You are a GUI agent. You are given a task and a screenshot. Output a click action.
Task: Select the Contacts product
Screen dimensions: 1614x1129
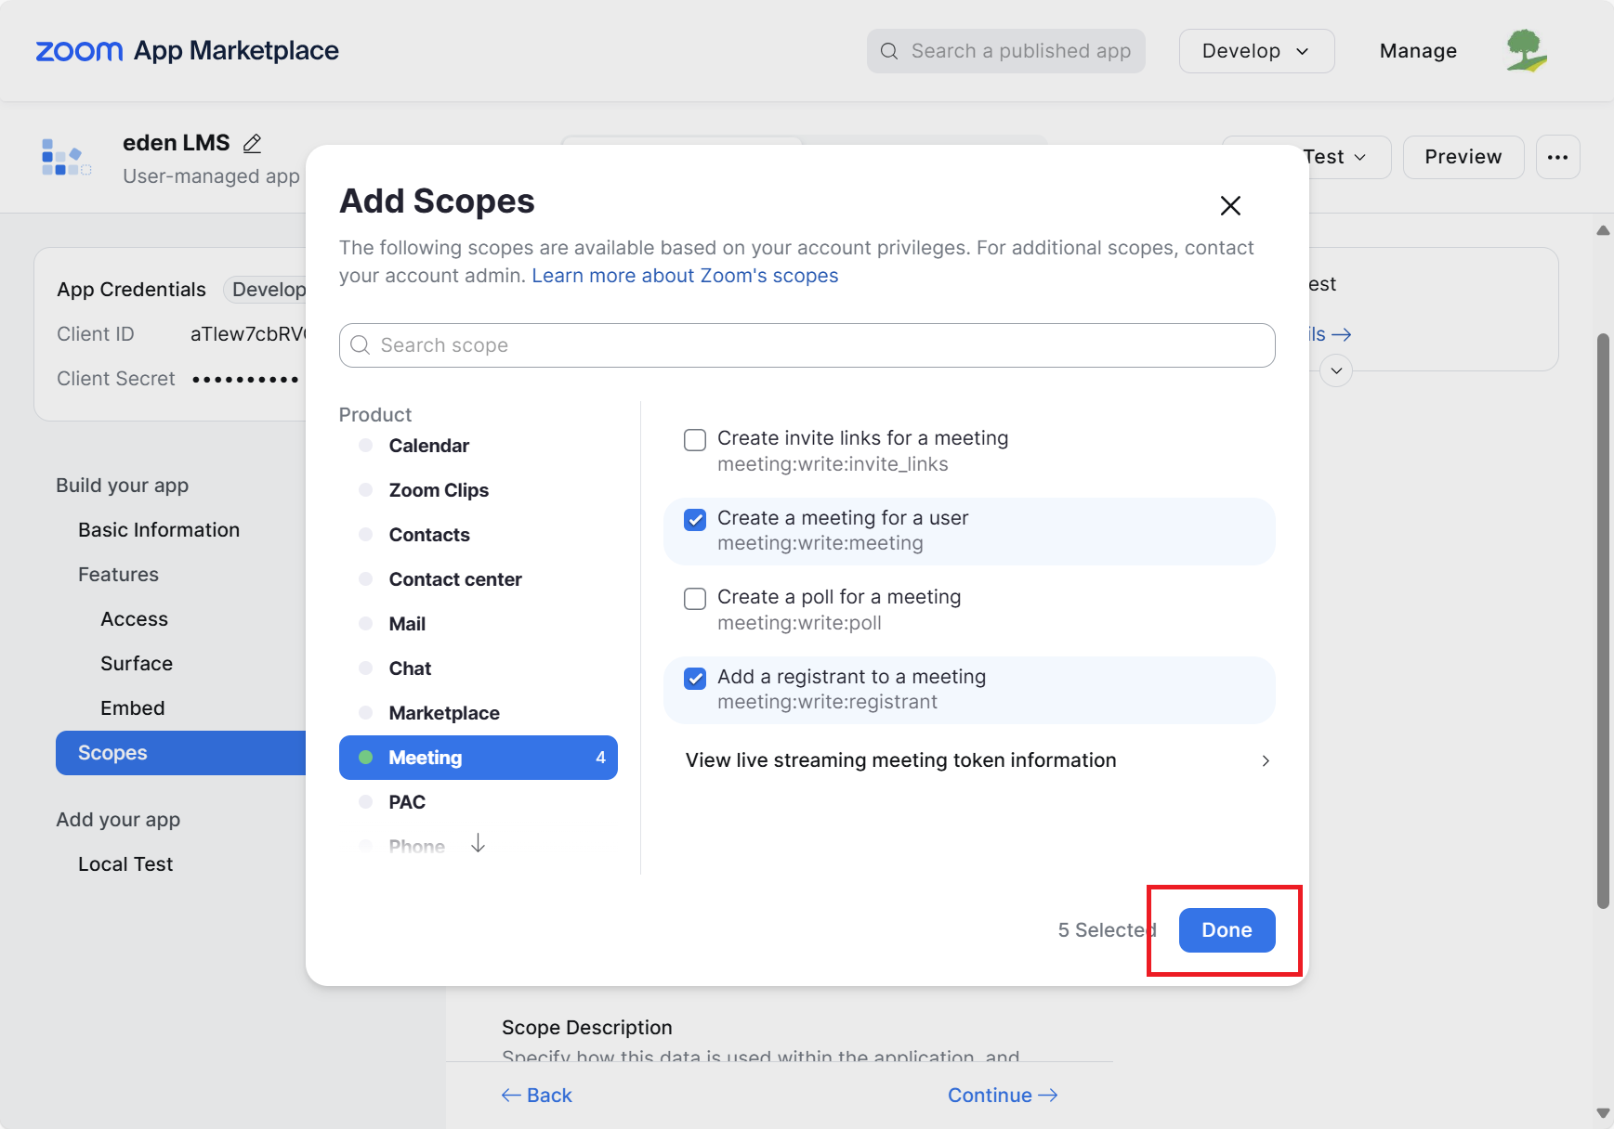pyautogui.click(x=429, y=535)
